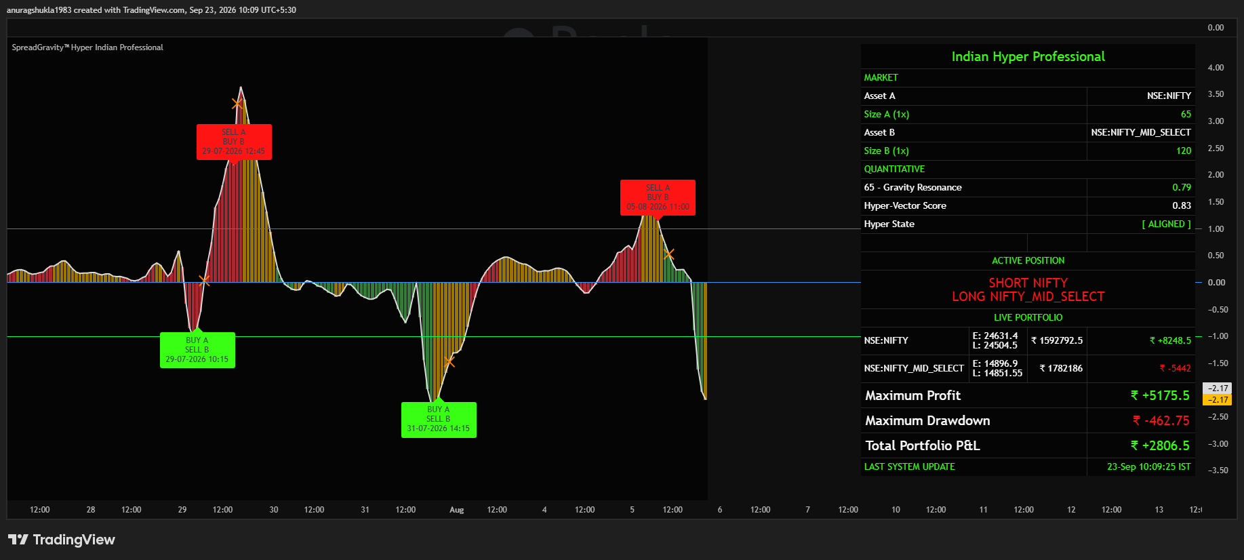Click the SELL A BUY B 29-07-2026 label
This screenshot has height=560, width=1244.
click(234, 142)
